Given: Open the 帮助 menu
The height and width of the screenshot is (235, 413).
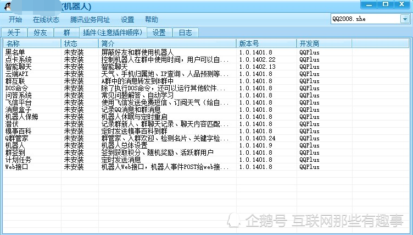Looking at the screenshot, I should pyautogui.click(x=152, y=20).
